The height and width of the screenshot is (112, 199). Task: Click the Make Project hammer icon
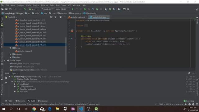[25, 9]
